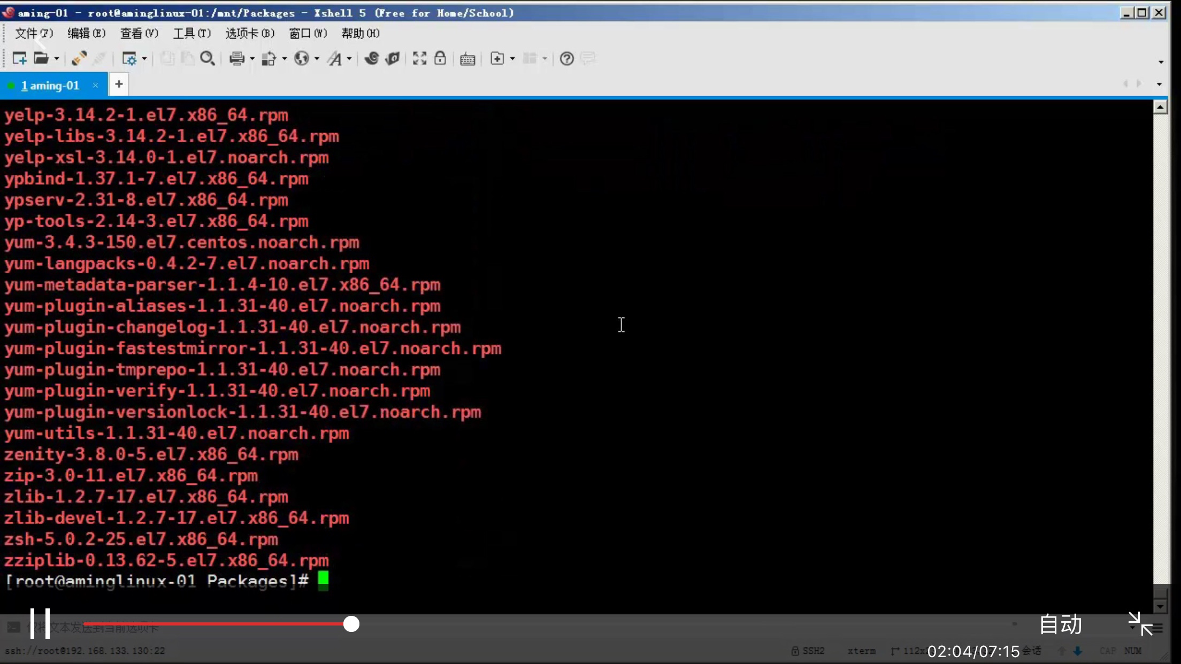
Task: Click the Connect plug icon
Action: click(x=79, y=58)
